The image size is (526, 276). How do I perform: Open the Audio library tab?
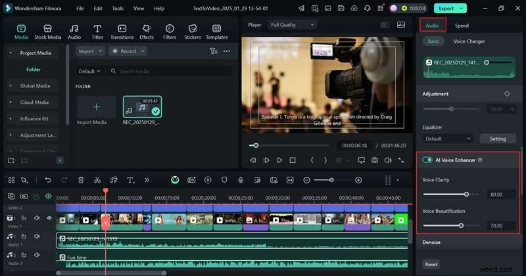tap(74, 32)
